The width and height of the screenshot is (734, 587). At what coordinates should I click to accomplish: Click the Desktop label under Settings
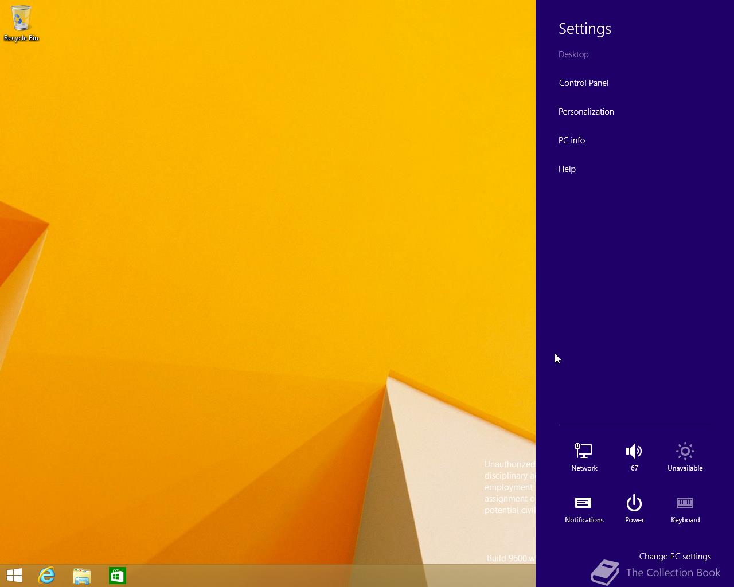pos(573,54)
